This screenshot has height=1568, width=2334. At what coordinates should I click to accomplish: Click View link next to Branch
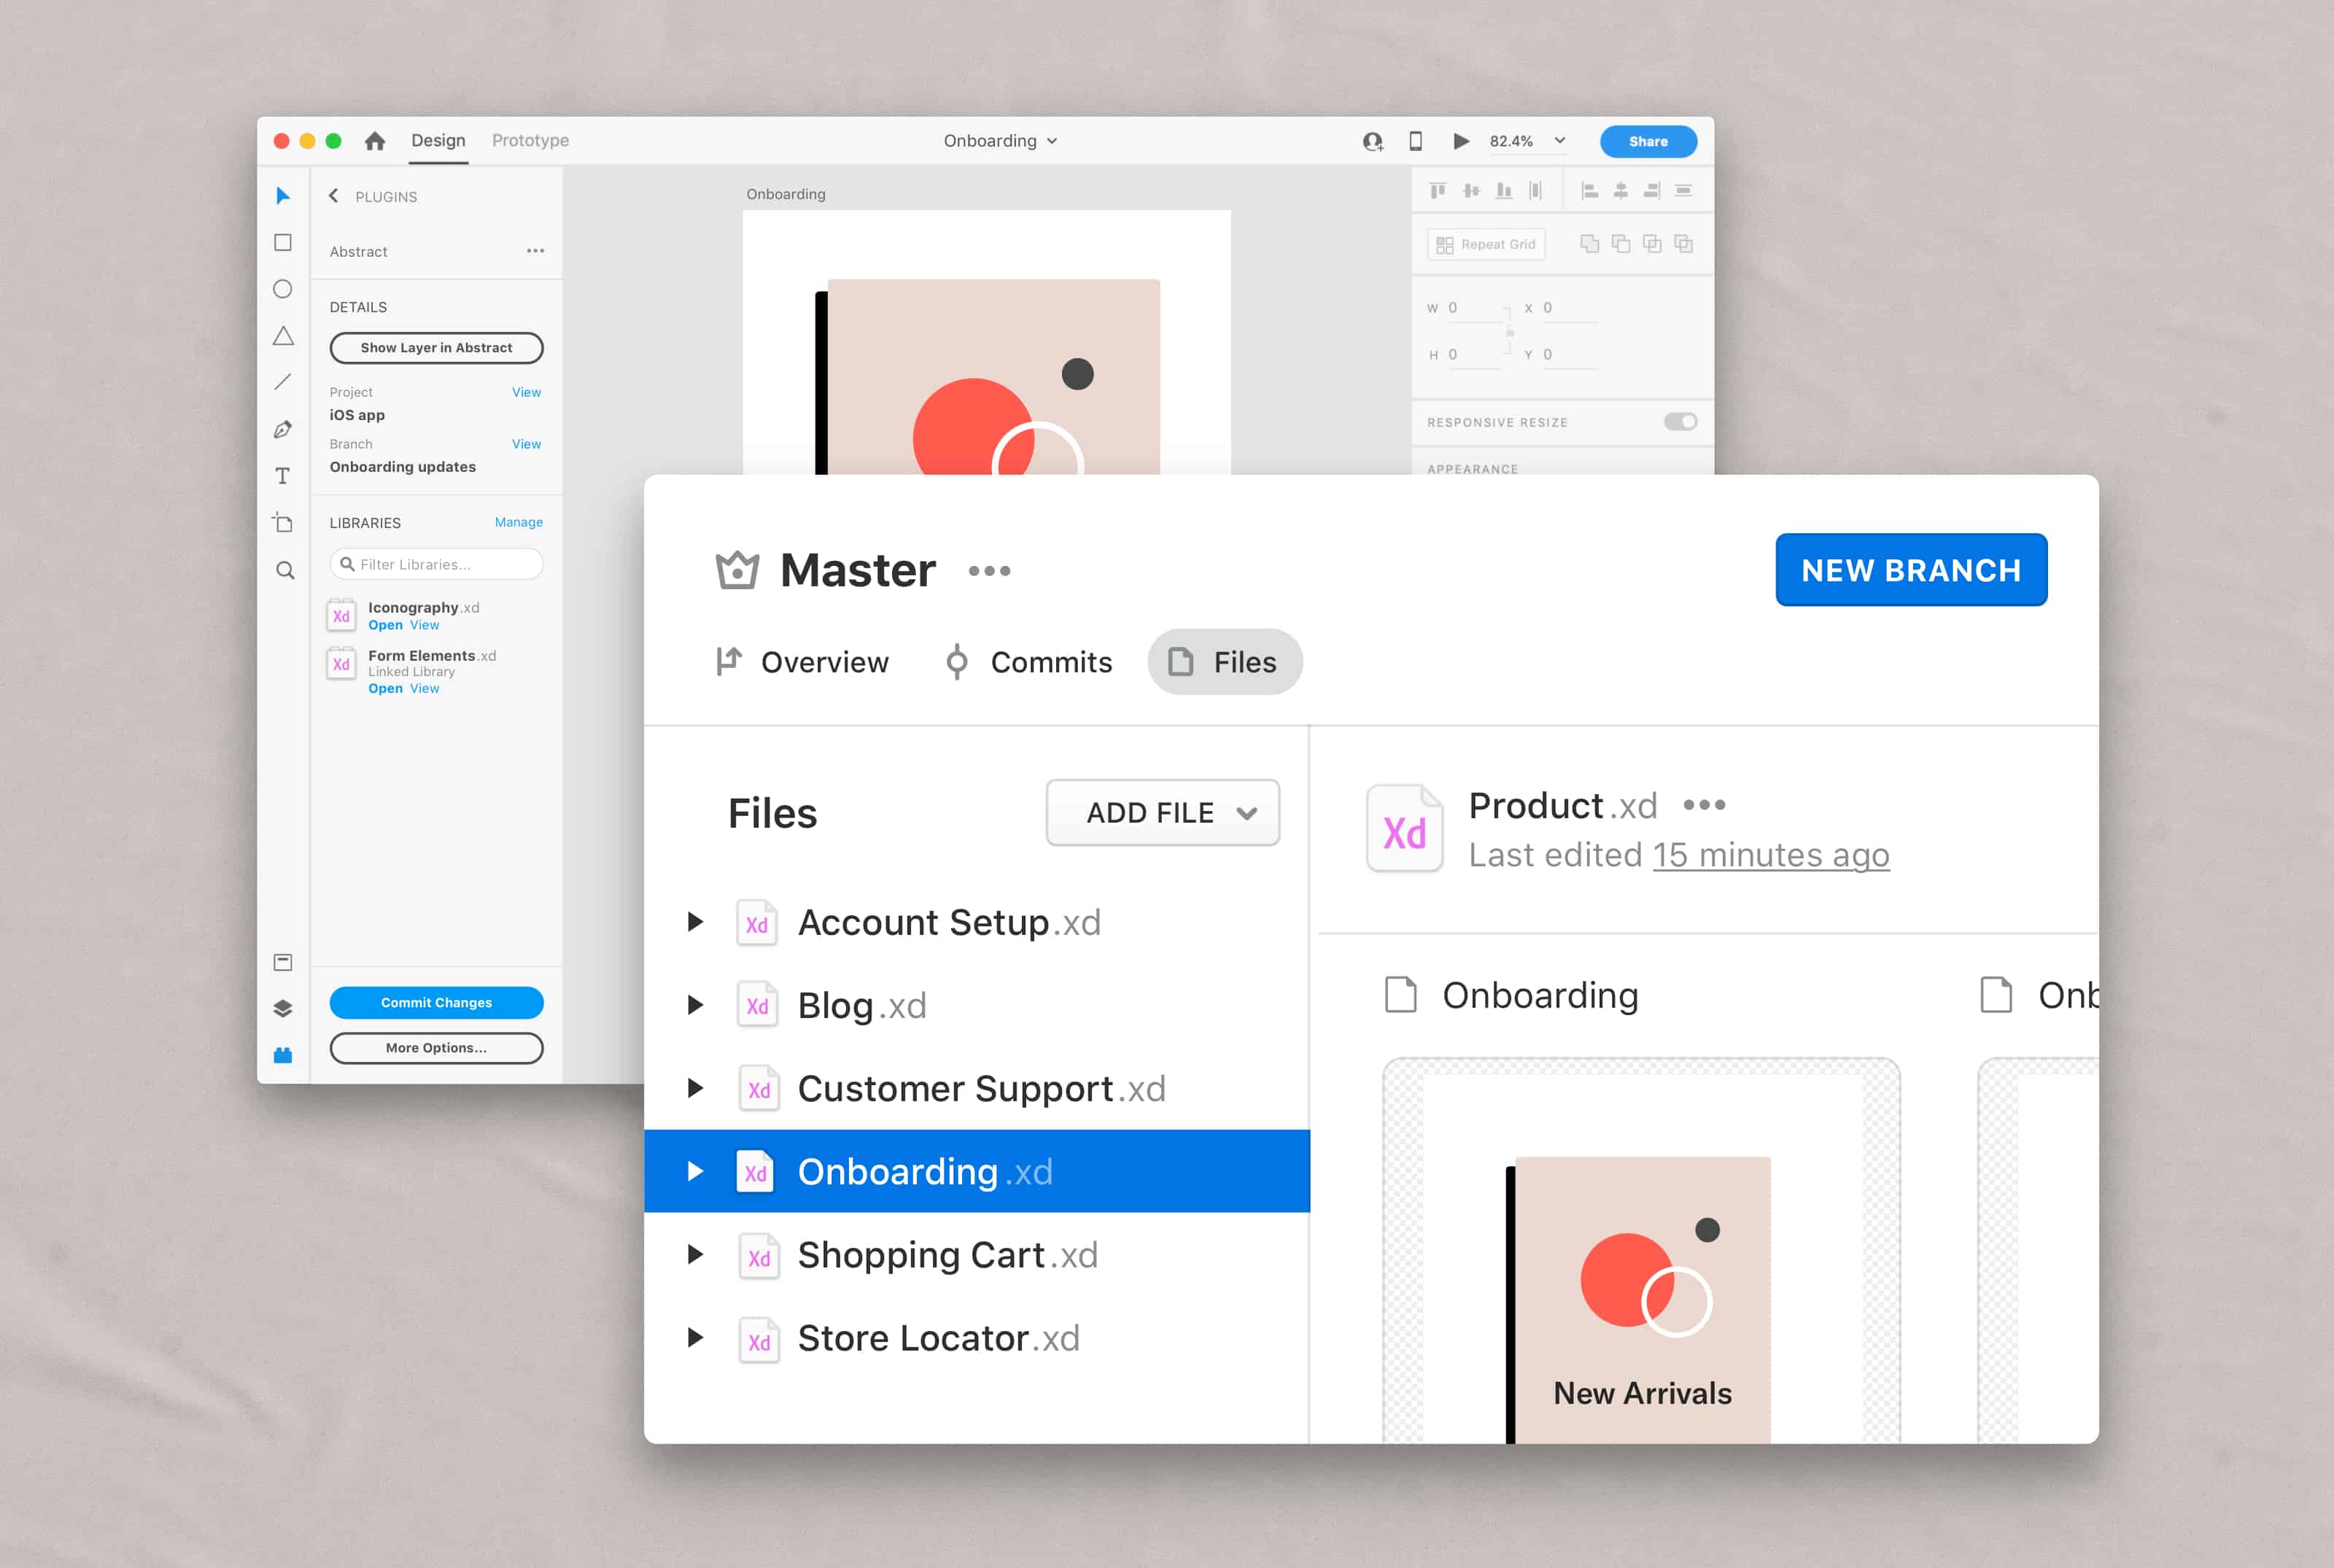[526, 444]
